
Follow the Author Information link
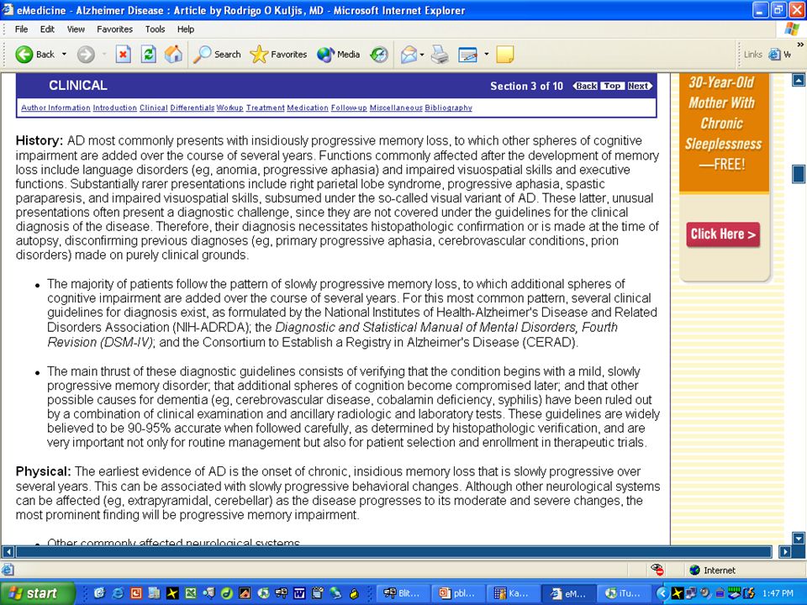55,108
